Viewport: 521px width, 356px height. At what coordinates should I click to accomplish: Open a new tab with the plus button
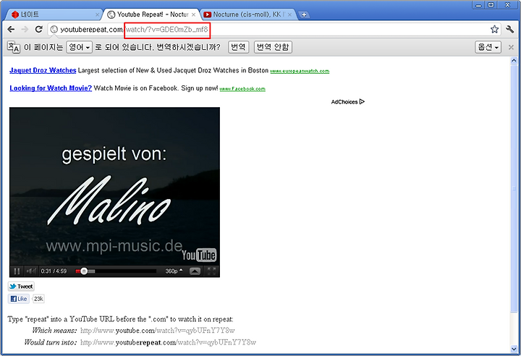coord(303,14)
